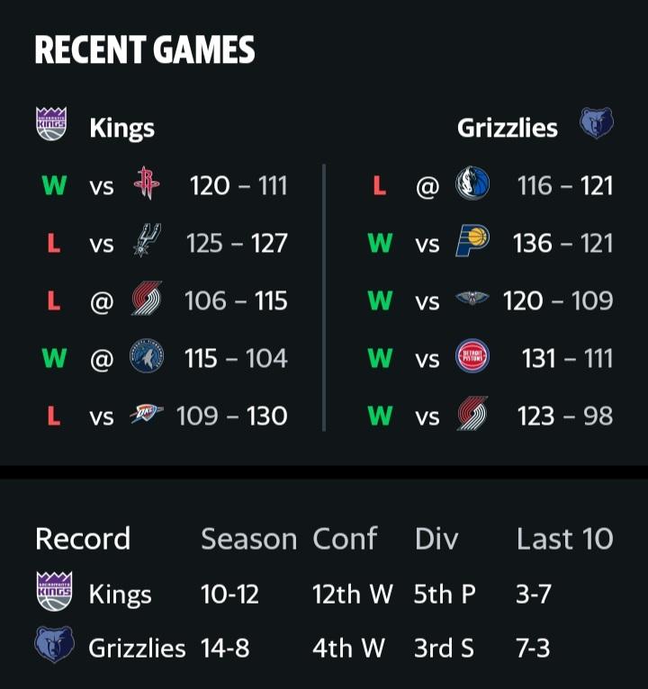Tap the Oklahoma City Thunder logo
The width and height of the screenshot is (648, 689).
[147, 414]
